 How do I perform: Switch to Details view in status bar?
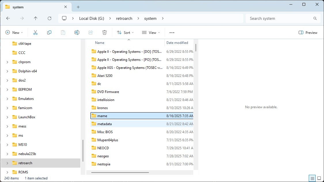(312, 178)
